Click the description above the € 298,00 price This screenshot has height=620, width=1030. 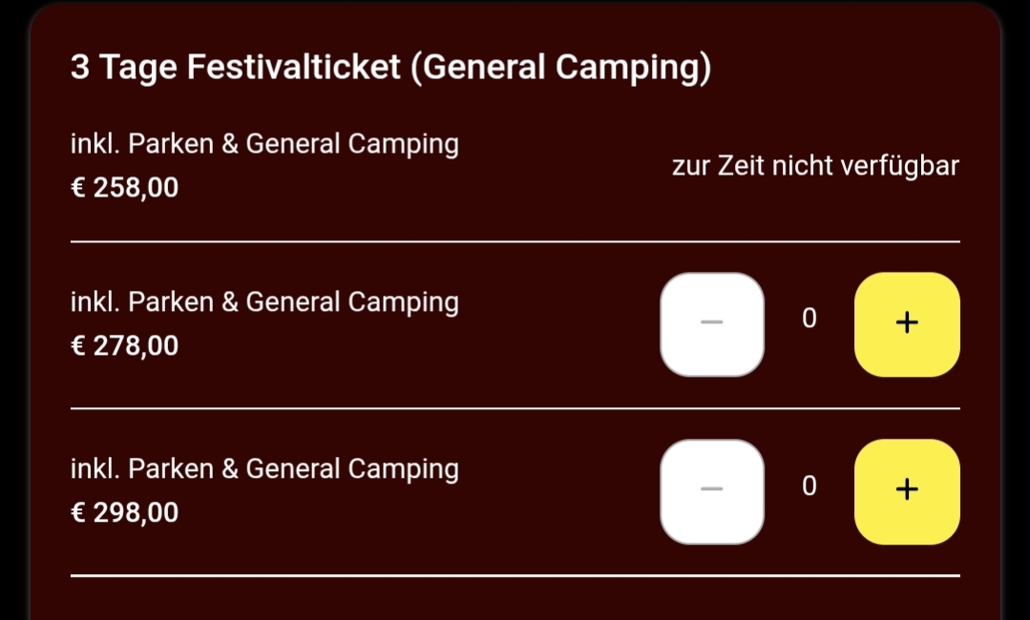coord(264,469)
